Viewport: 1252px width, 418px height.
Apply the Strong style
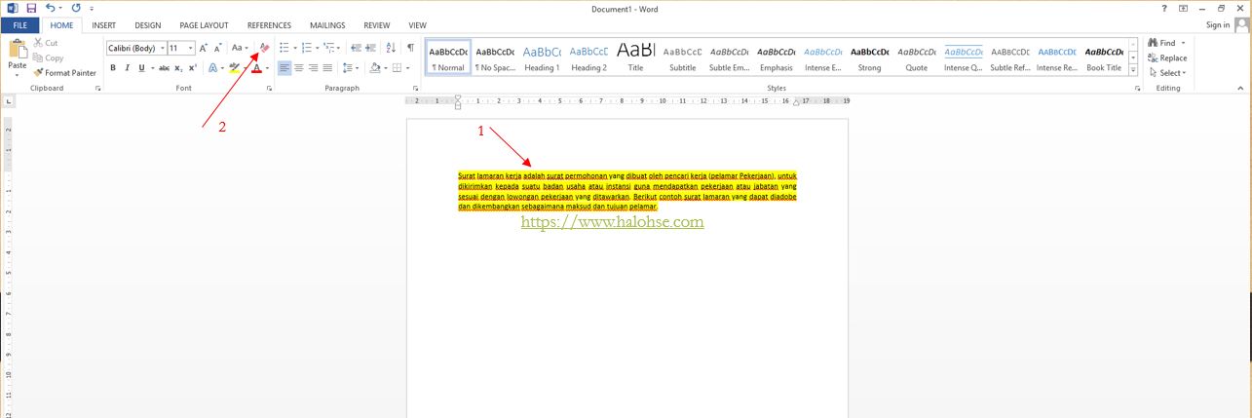tap(869, 58)
